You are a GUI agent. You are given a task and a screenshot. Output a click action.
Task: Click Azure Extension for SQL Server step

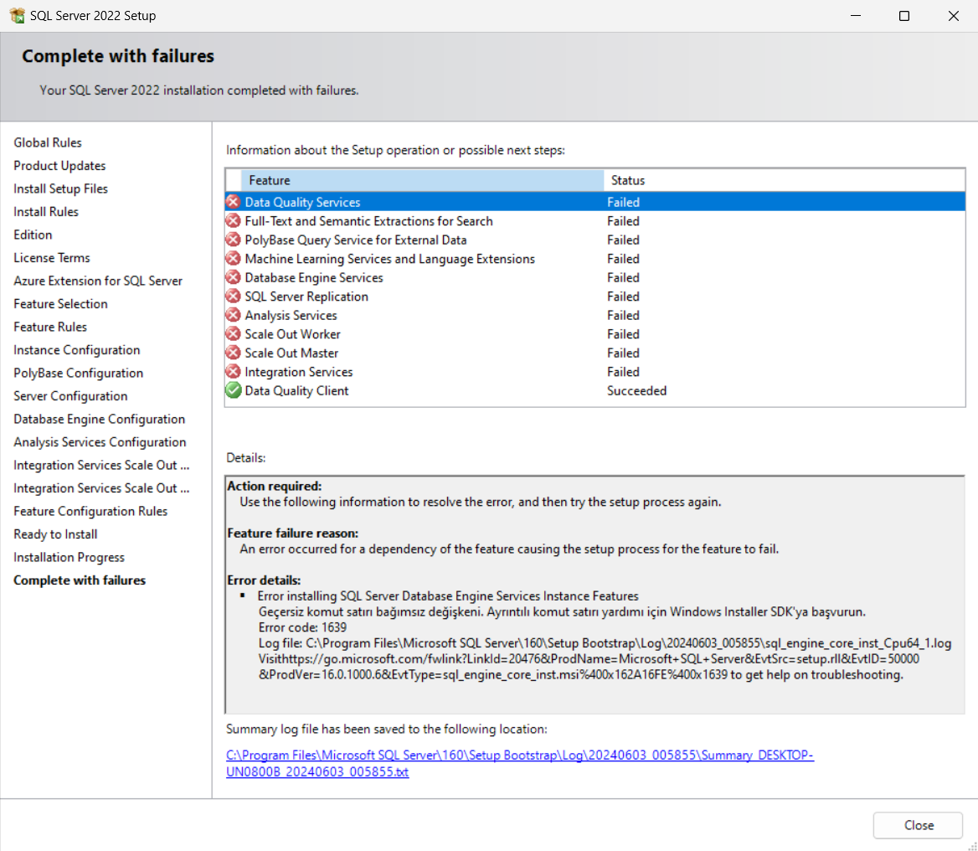[x=98, y=281]
